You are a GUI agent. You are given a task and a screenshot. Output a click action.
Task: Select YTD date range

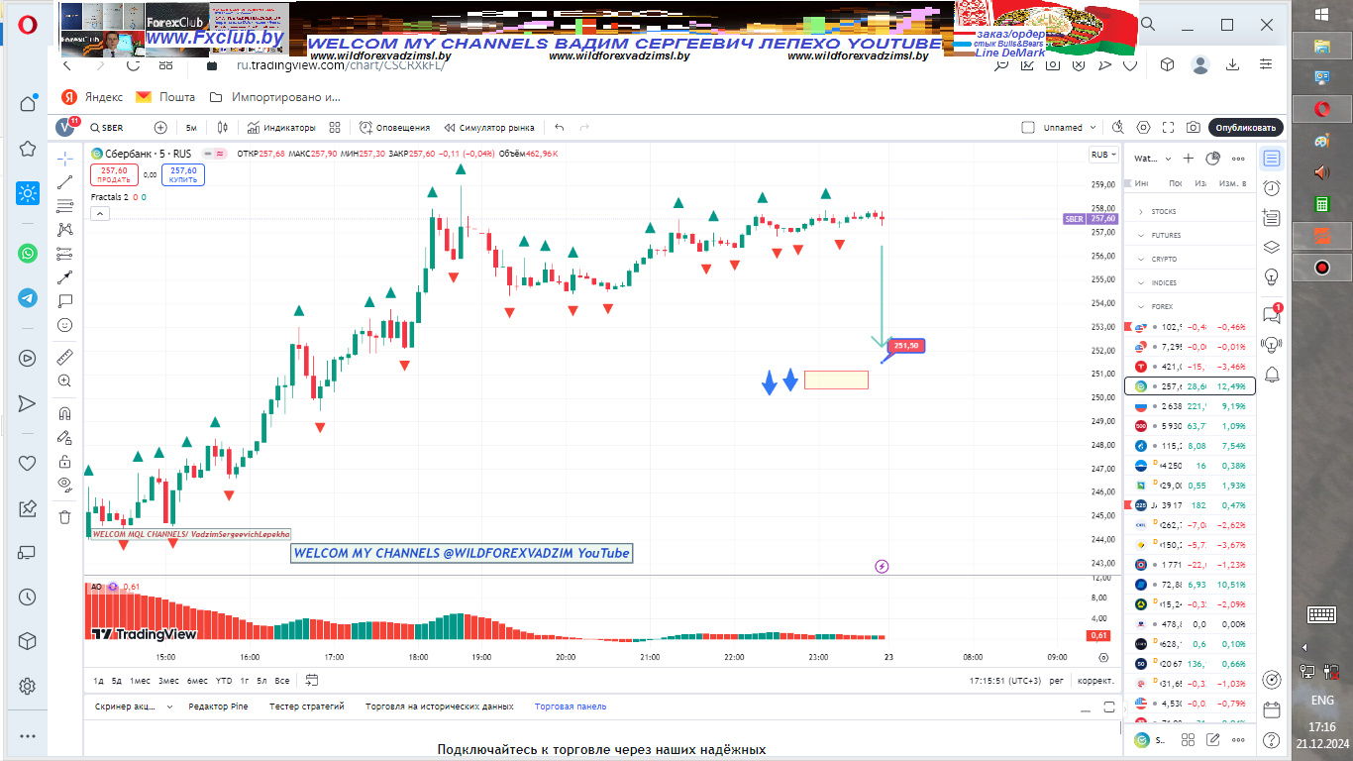224,681
